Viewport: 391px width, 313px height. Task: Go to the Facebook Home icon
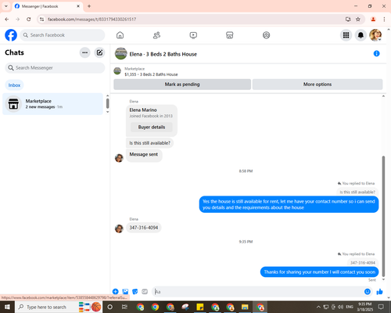click(120, 35)
